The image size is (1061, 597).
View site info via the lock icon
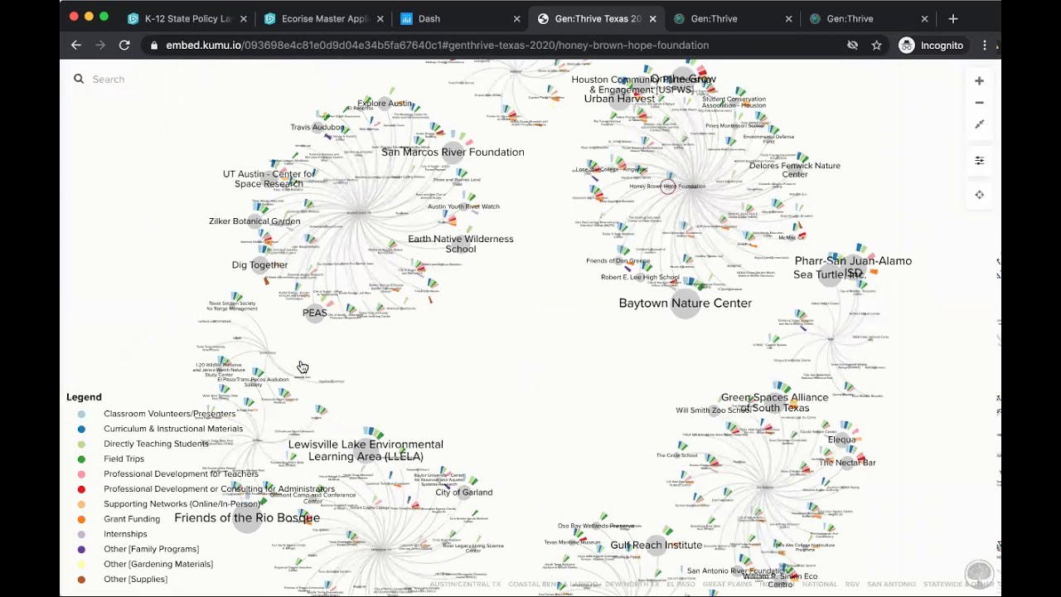[153, 46]
